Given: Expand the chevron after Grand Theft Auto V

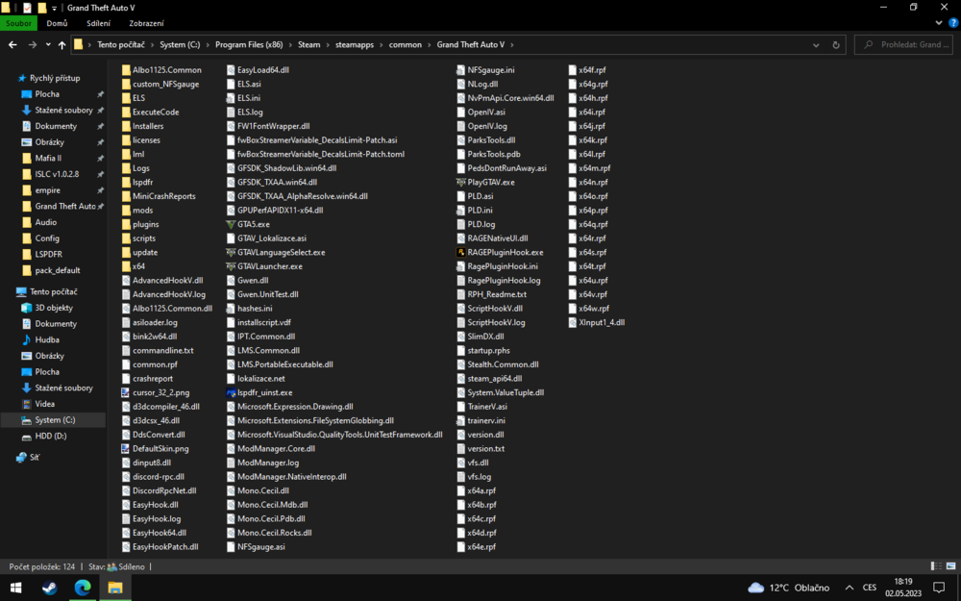Looking at the screenshot, I should click(512, 45).
